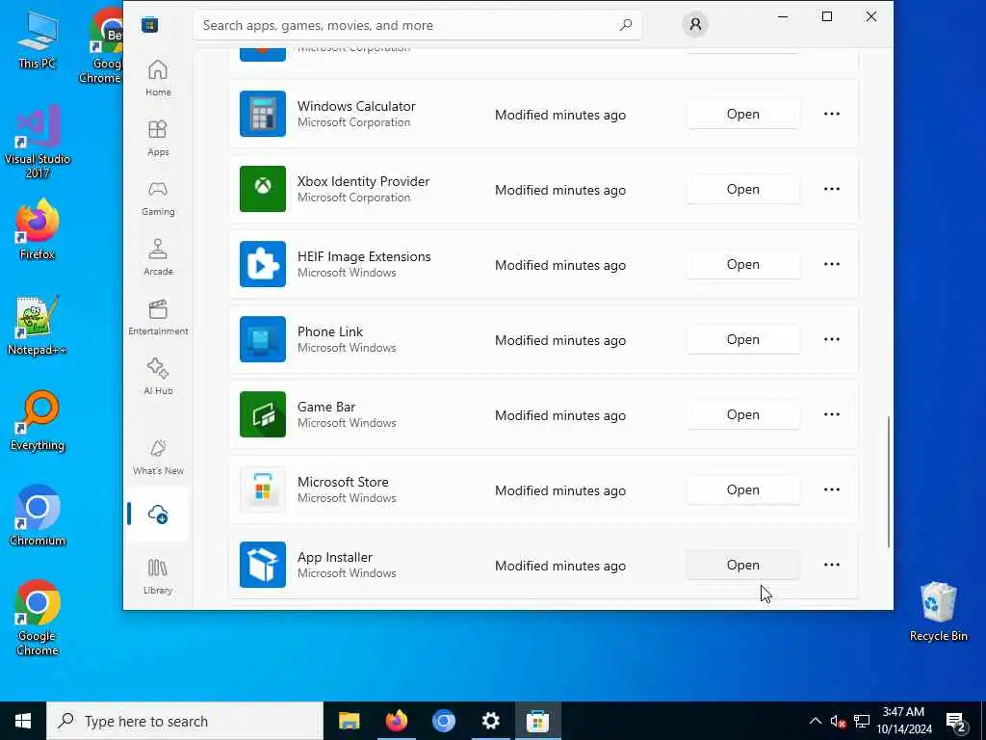The width and height of the screenshot is (986, 740).
Task: Click 'Windows Calculator' app name text
Action: tap(356, 106)
